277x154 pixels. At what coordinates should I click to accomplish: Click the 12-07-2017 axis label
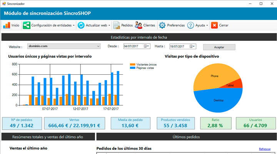pos(80,109)
